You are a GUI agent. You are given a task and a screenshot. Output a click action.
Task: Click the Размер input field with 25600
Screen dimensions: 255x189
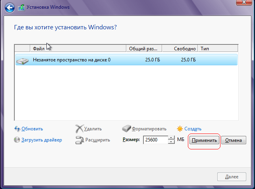click(155, 140)
